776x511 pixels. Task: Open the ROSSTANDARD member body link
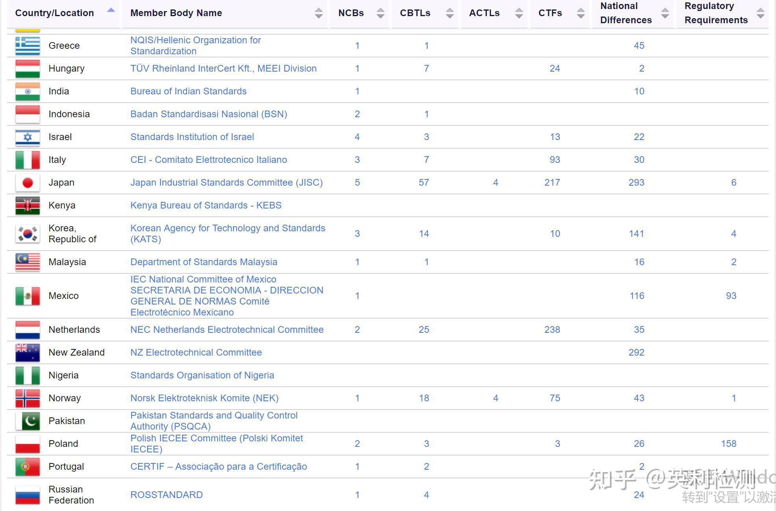coord(166,495)
